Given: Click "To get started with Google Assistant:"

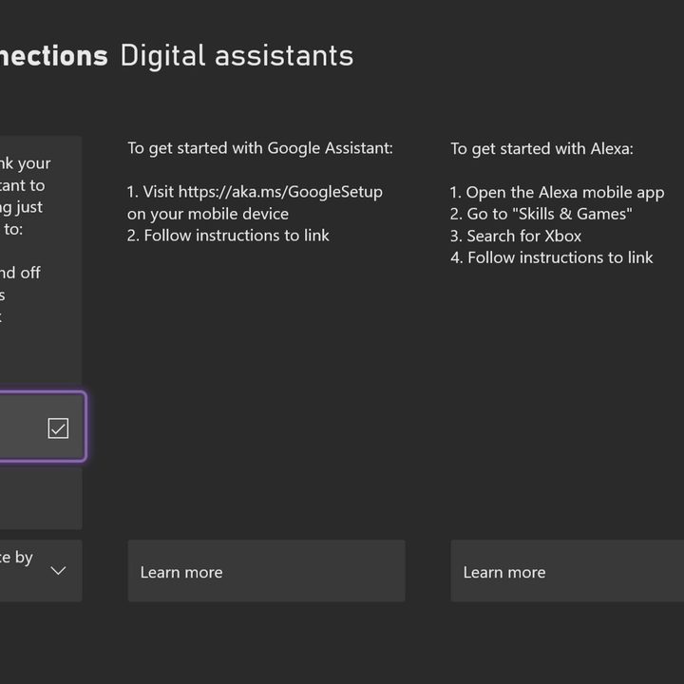Looking at the screenshot, I should [260, 149].
